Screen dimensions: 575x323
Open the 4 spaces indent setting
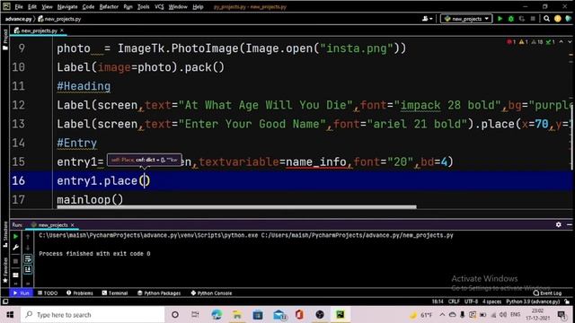(491, 301)
